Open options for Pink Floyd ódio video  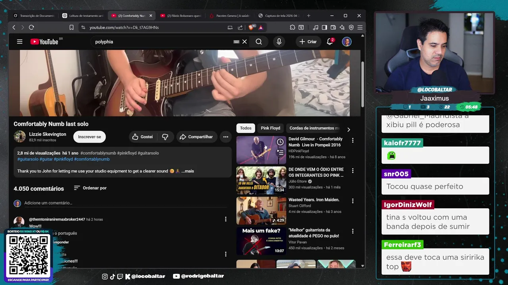(x=352, y=171)
